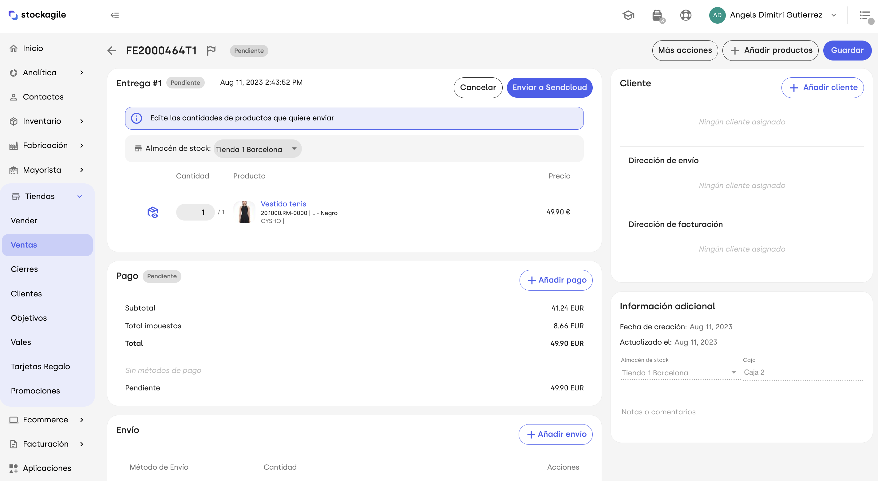The image size is (878, 481).
Task: Expand the Mayorista submenu chevron
Action: 82,170
